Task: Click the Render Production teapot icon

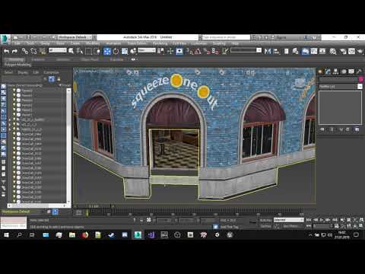Action: [360, 51]
